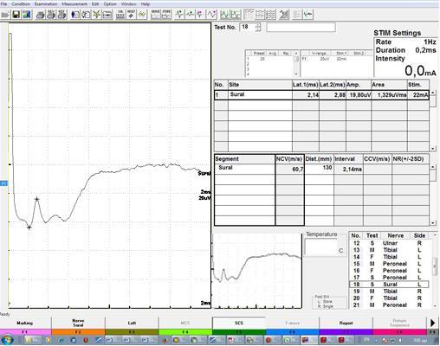Save the recording with the floppy disk icon

[x=16, y=15]
